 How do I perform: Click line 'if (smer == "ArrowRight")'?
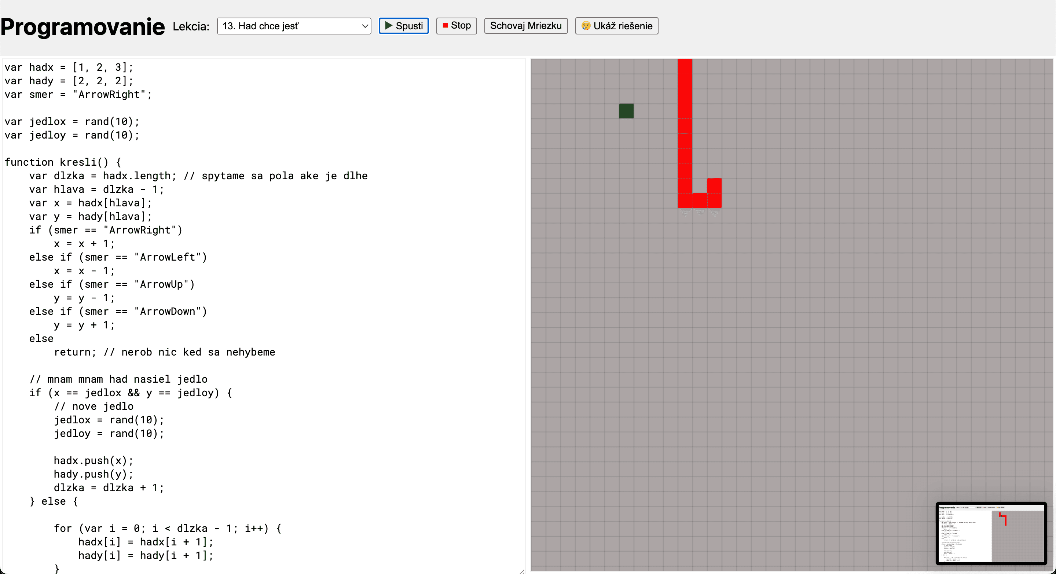pyautogui.click(x=106, y=230)
